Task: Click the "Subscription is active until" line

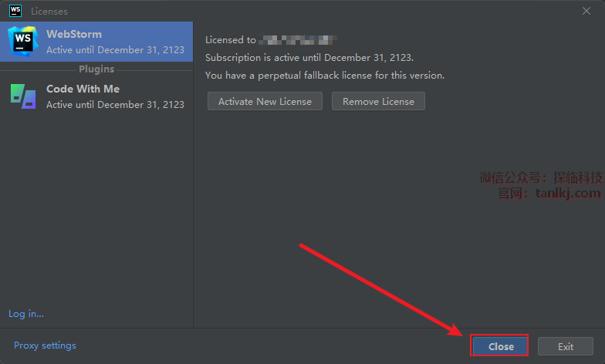Action: 309,58
